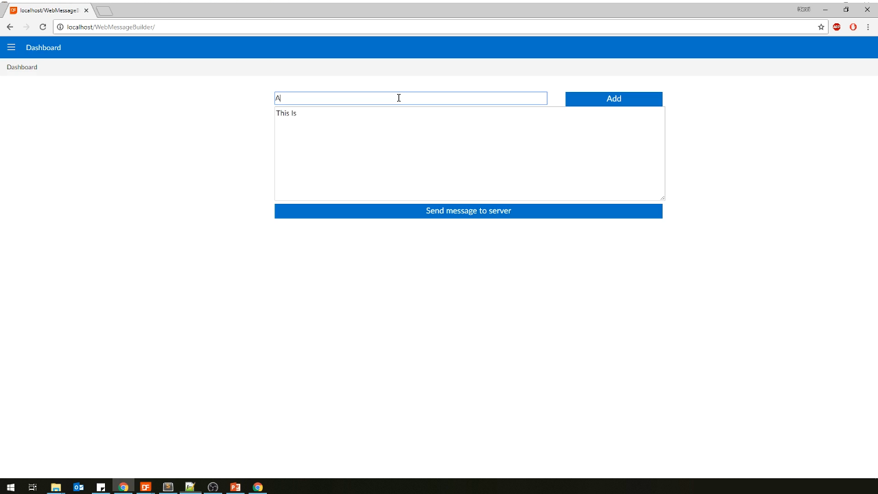878x494 pixels.
Task: Click the Adblock Plus extension icon
Action: point(837,27)
